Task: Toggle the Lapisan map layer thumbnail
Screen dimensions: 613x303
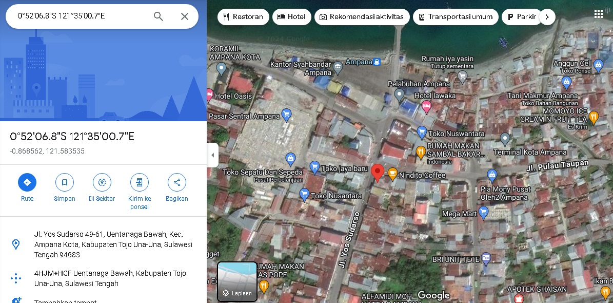Action: (237, 281)
